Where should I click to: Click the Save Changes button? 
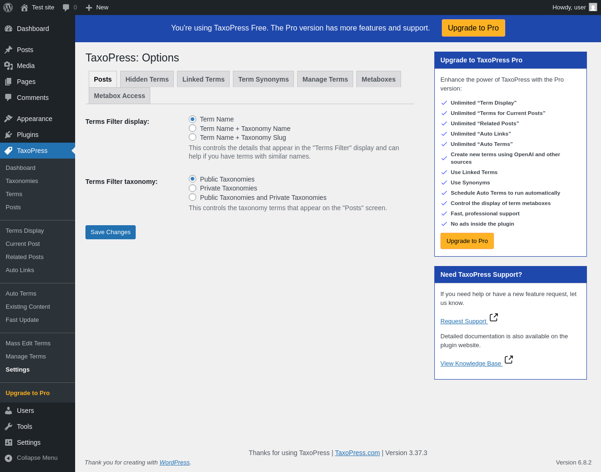[110, 232]
